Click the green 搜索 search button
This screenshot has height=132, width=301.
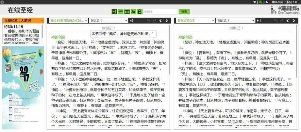pos(184,12)
